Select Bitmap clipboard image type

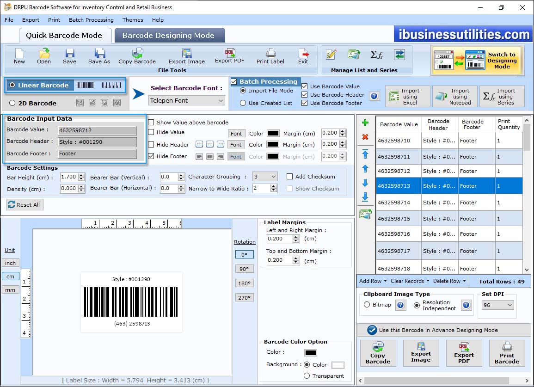(x=367, y=305)
